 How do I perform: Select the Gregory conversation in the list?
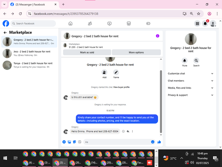(x=29, y=41)
